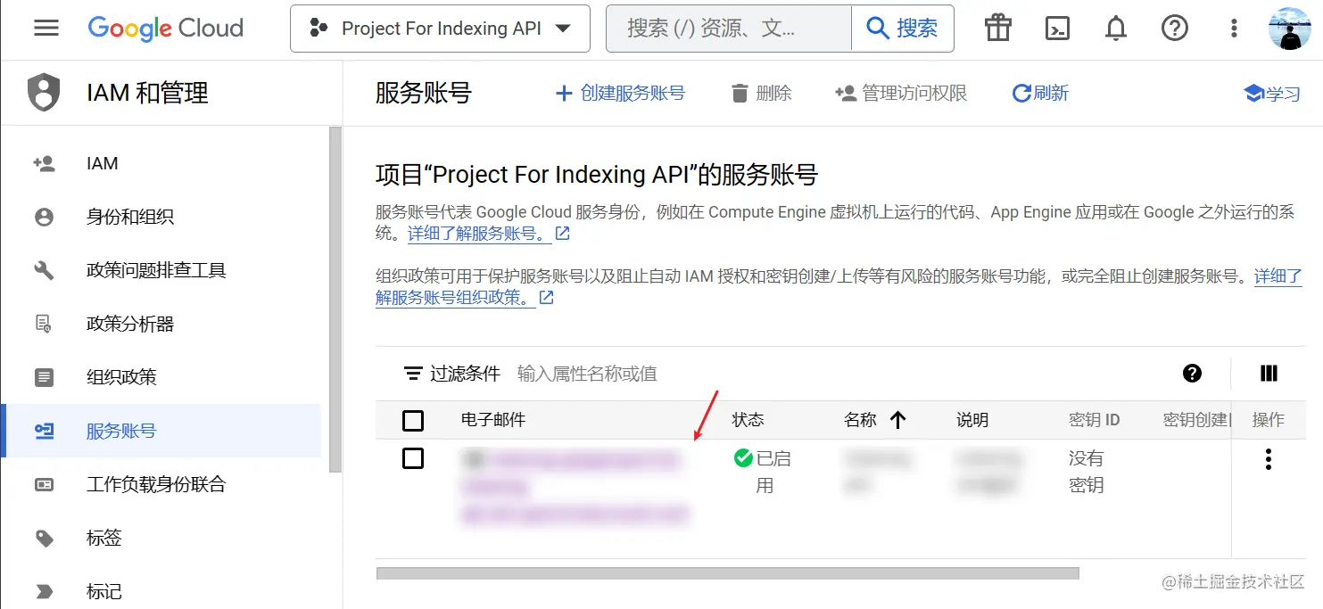Click the table horizontal scrollbar
The width and height of the screenshot is (1323, 609).
[728, 573]
